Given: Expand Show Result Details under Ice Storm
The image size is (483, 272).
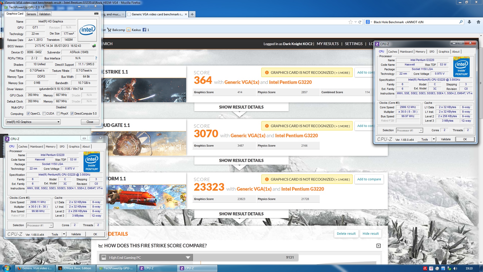Looking at the screenshot, I should 241,214.
